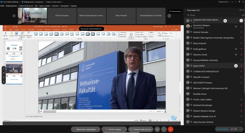
Task: Click the save icon in PowerPoint title bar
Action: point(5,27)
